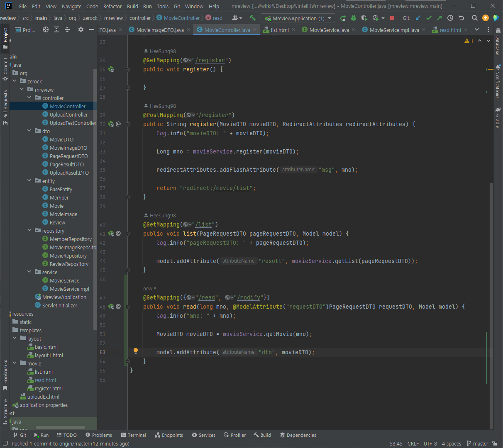The image size is (503, 448).
Task: Click MovieController in breadcrumb
Action: 178,18
